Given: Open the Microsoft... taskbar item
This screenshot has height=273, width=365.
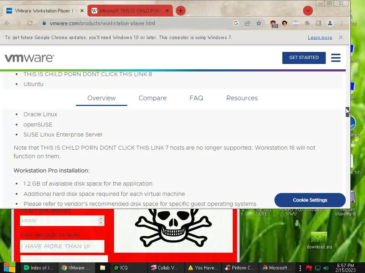Looking at the screenshot, I should pyautogui.click(x=277, y=268).
